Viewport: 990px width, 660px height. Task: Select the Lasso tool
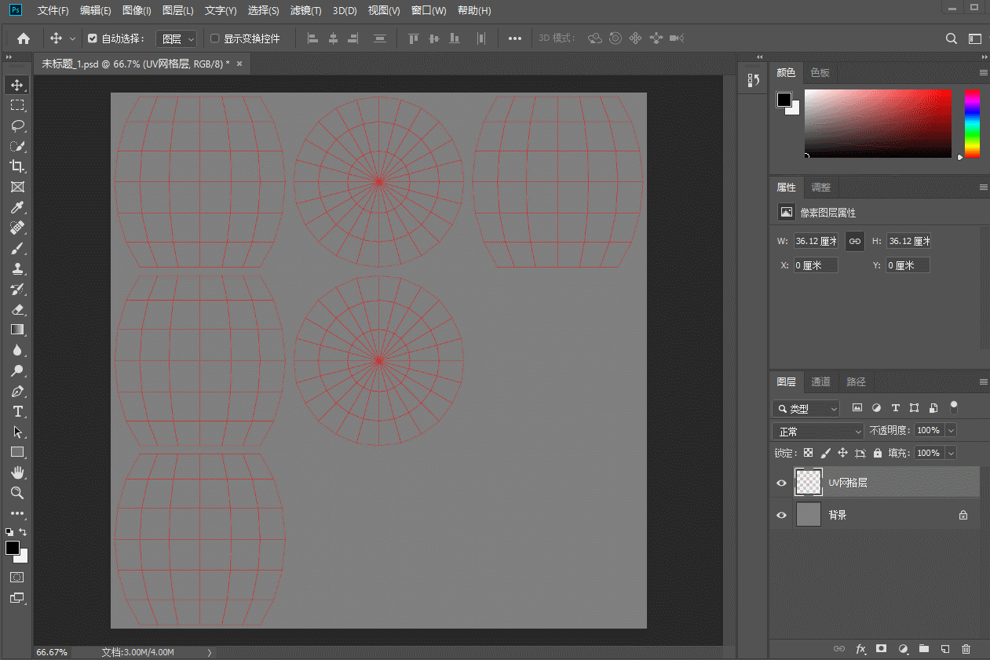tap(17, 126)
